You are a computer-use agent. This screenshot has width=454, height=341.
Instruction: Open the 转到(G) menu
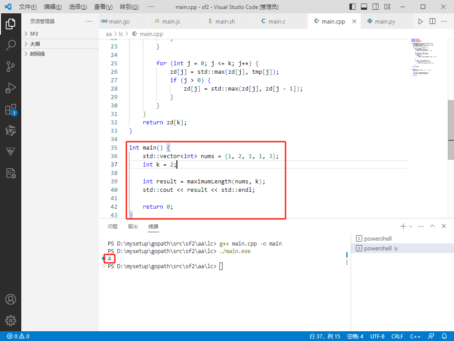tap(129, 7)
